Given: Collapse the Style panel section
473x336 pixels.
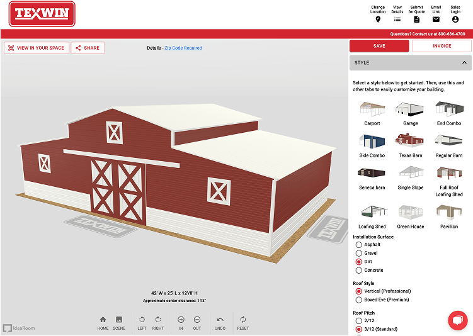Looking at the screenshot, I should 464,63.
